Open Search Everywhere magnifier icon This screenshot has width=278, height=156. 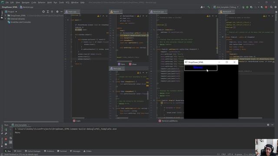click(x=271, y=7)
